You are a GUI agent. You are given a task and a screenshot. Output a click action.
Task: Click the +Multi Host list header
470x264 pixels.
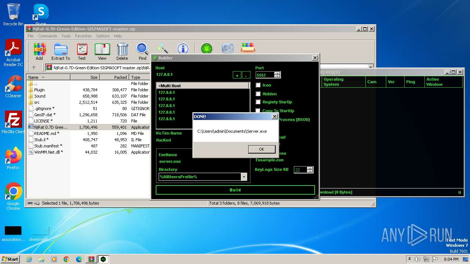pos(203,86)
